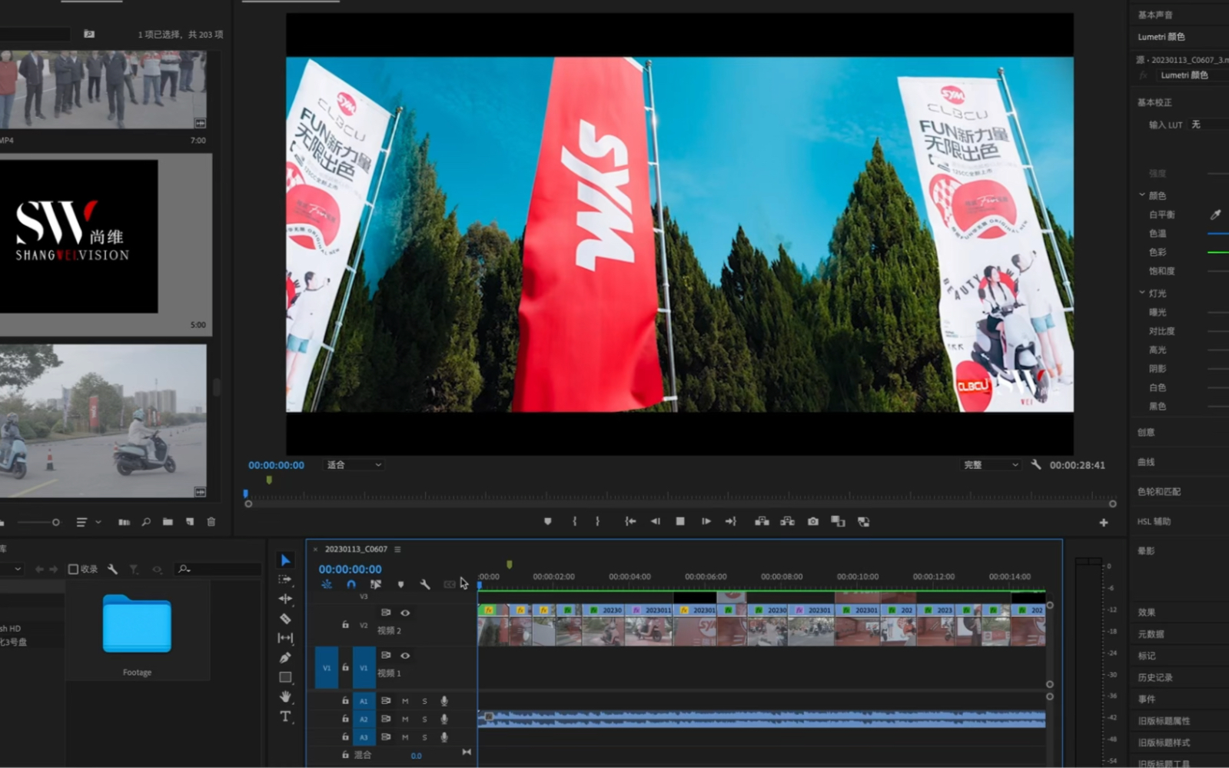Select the Razor tool
This screenshot has width=1229, height=768.
pyautogui.click(x=285, y=618)
